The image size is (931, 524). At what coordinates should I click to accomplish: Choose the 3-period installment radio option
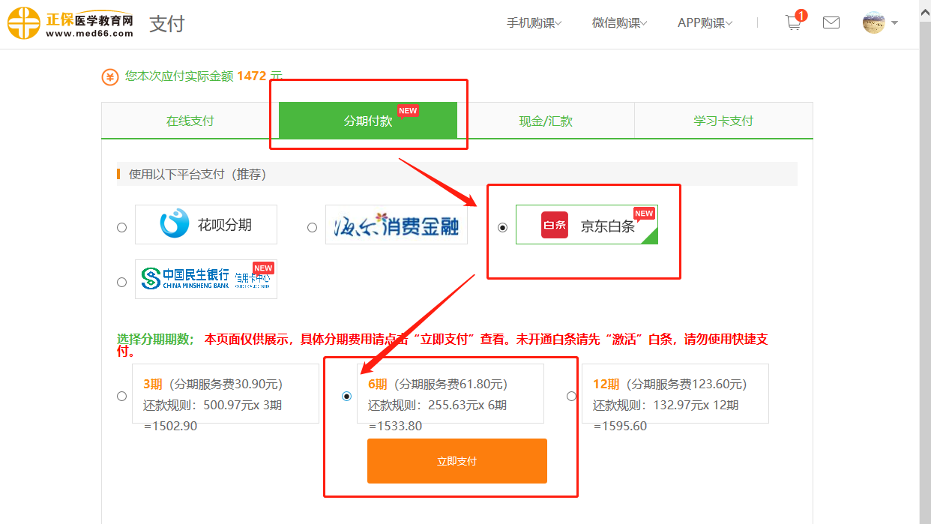[122, 396]
